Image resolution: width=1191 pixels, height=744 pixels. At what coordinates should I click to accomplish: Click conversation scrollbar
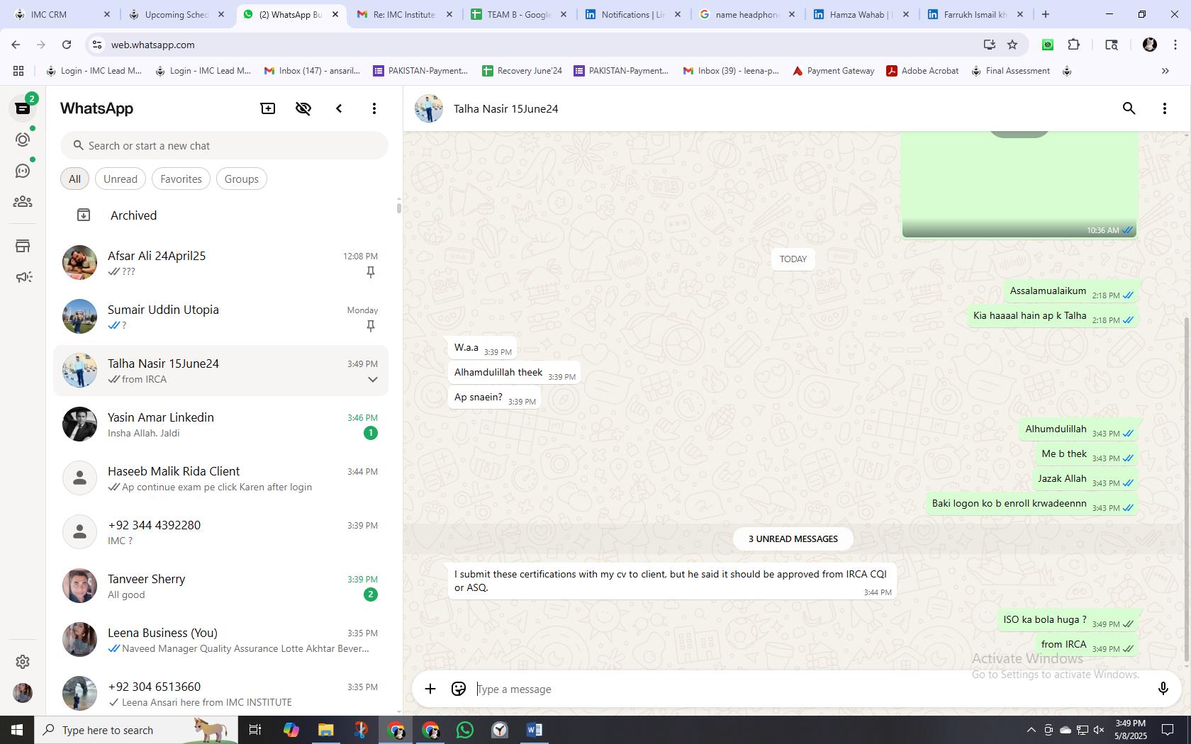point(1187,489)
